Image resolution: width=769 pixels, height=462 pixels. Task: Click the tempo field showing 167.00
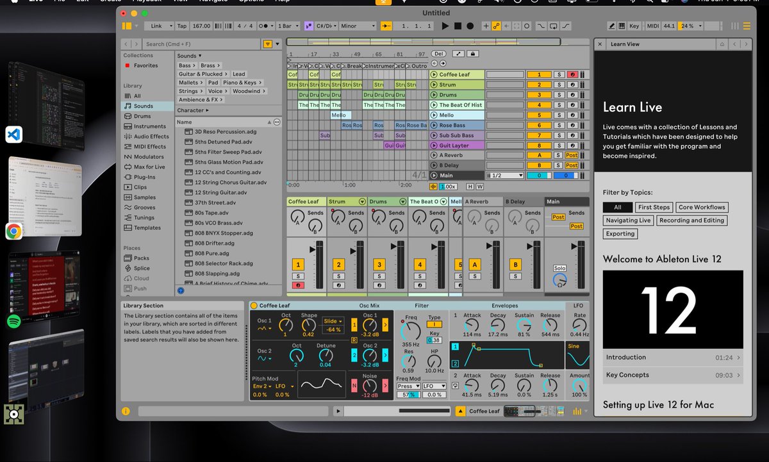coord(201,26)
